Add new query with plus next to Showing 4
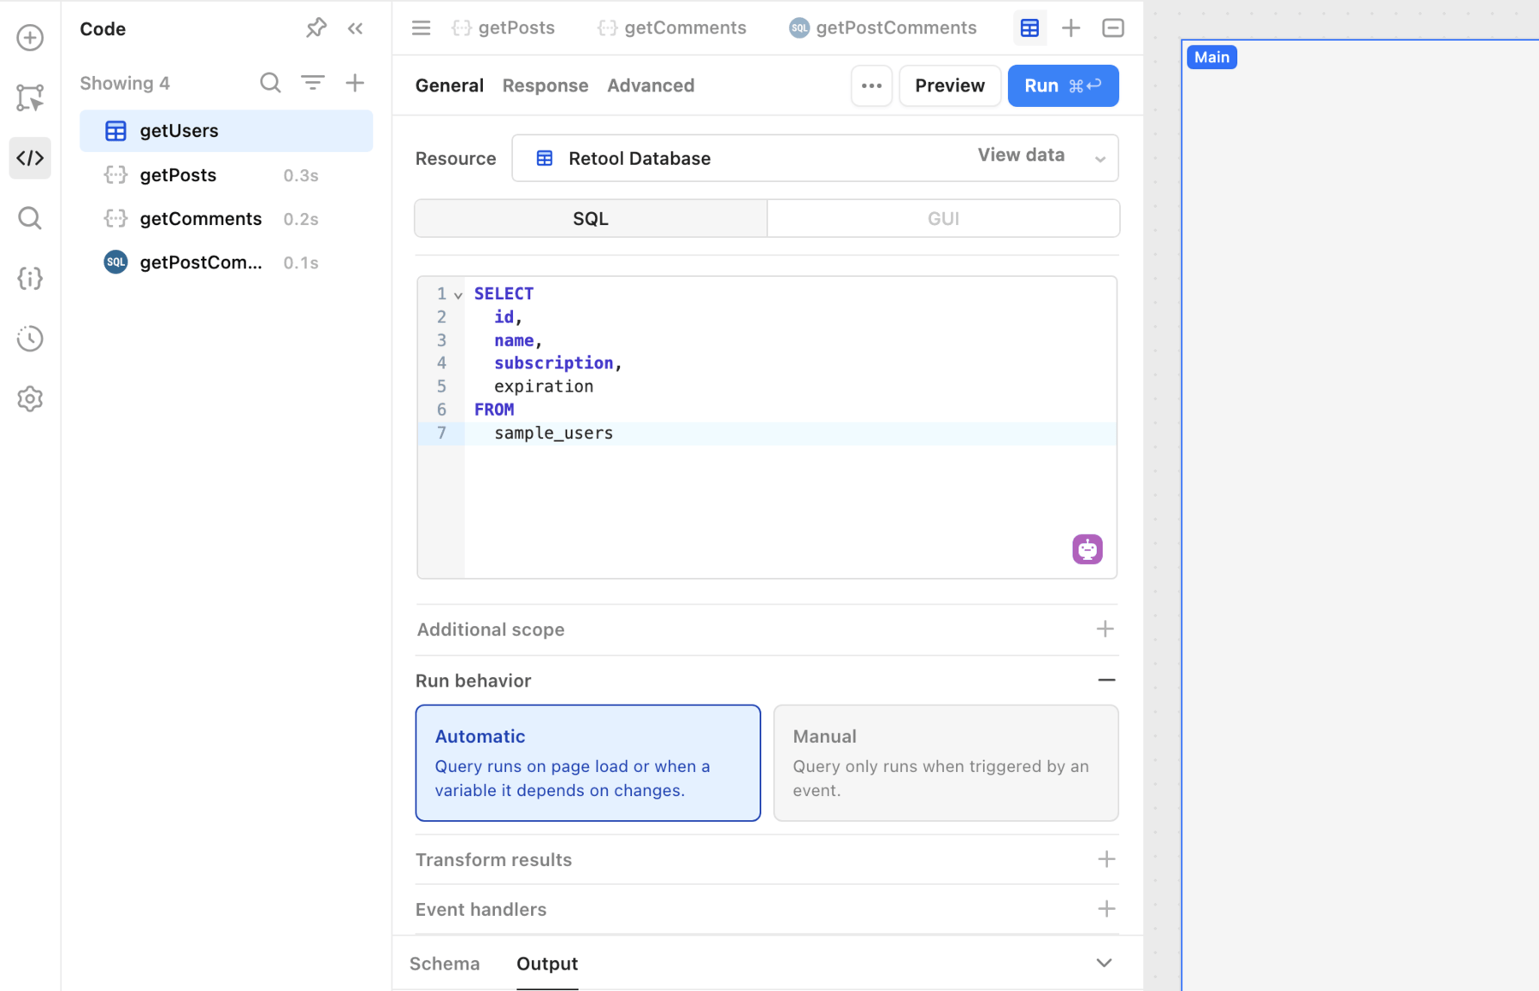The height and width of the screenshot is (991, 1539). pyautogui.click(x=355, y=83)
